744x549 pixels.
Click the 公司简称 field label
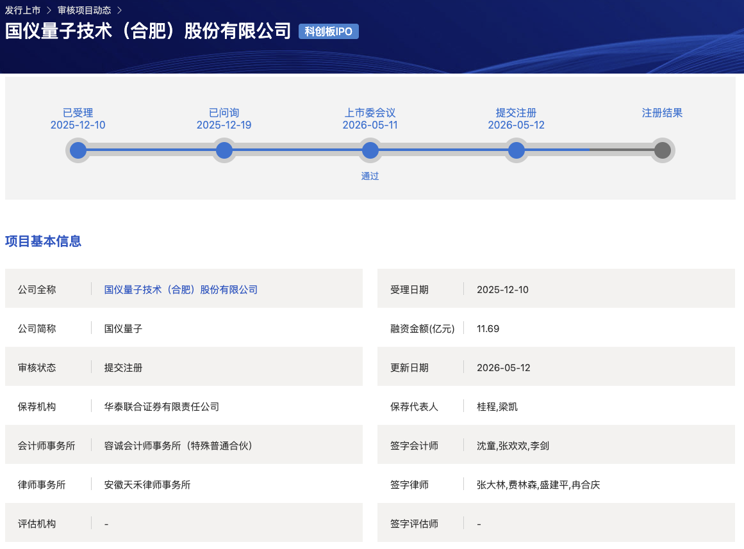point(37,329)
